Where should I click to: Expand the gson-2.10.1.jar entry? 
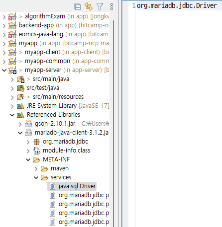click(20, 124)
